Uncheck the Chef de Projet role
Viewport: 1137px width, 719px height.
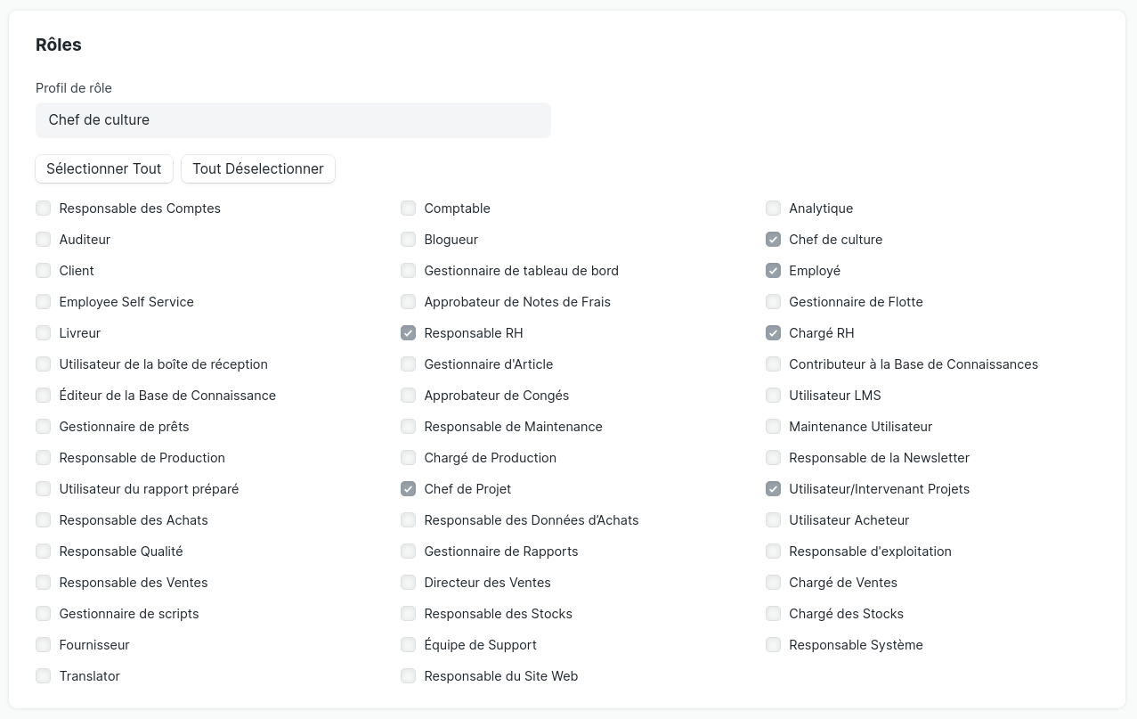point(408,489)
